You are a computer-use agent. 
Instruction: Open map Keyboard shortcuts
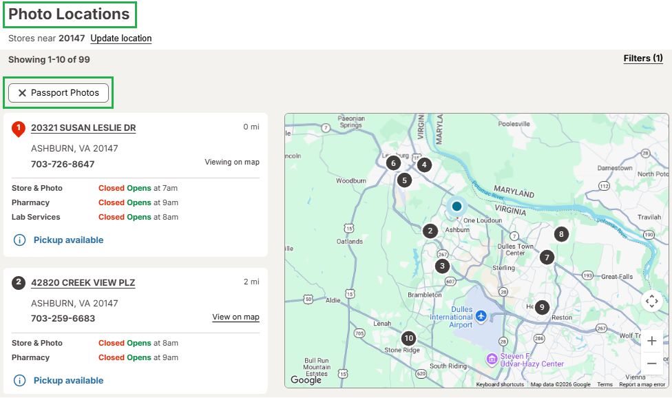pyautogui.click(x=500, y=385)
